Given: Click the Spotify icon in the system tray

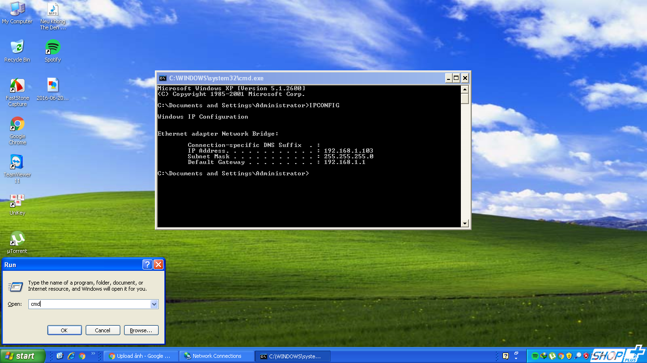Looking at the screenshot, I should point(535,356).
